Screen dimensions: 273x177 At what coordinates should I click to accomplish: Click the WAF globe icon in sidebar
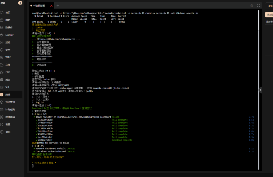[x=2, y=57]
